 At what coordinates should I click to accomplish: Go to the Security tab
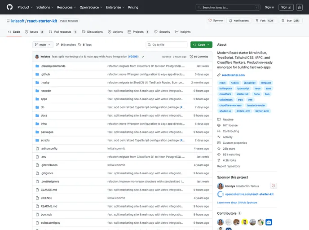tap(162, 32)
